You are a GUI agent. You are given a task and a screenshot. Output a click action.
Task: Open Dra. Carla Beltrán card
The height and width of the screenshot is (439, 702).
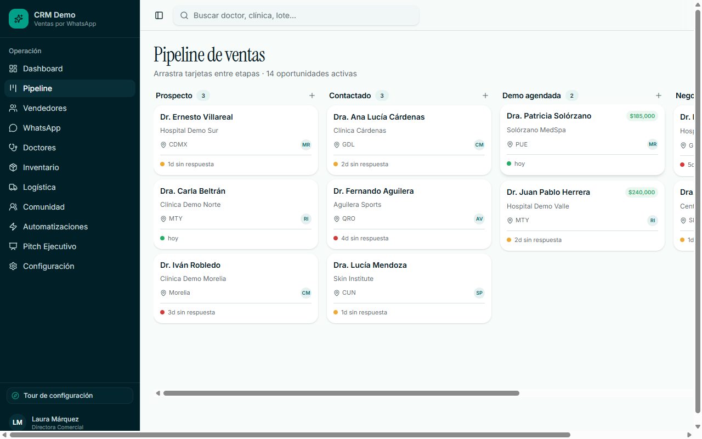(236, 215)
